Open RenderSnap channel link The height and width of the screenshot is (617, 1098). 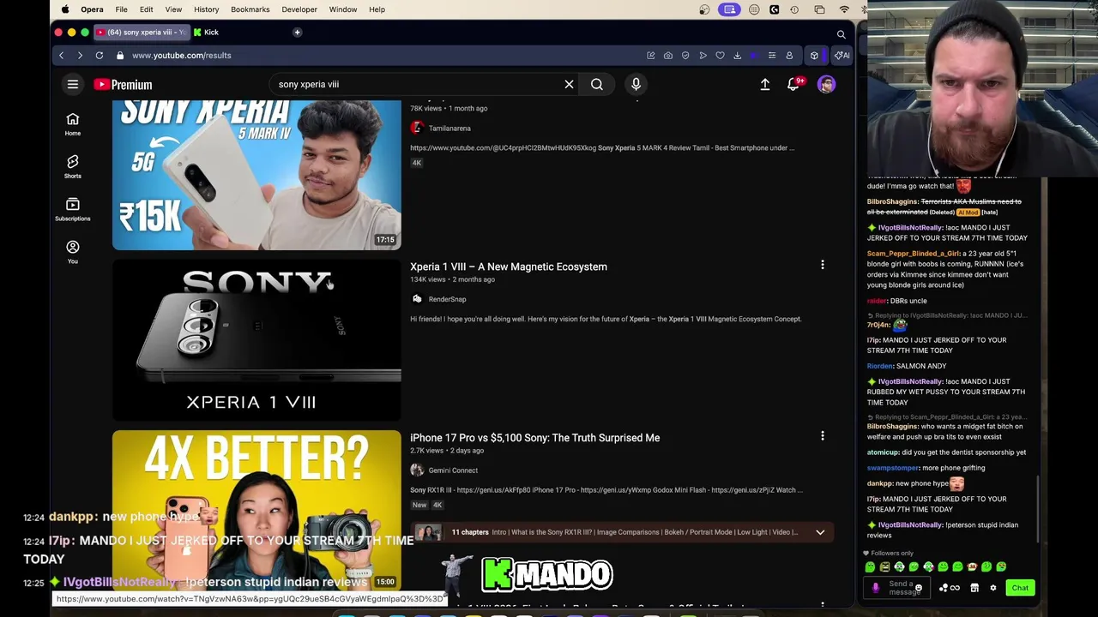(447, 299)
